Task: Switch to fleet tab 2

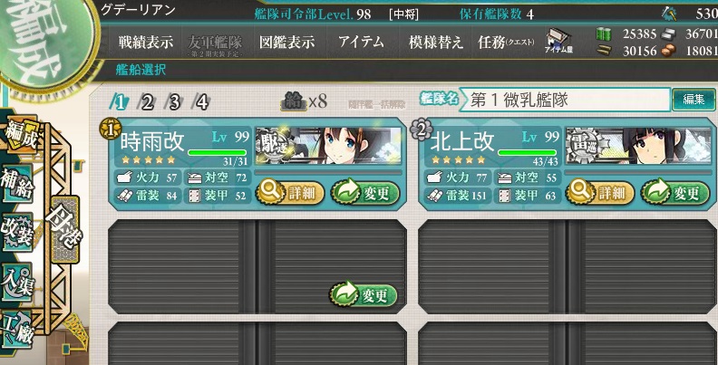Action: (147, 102)
